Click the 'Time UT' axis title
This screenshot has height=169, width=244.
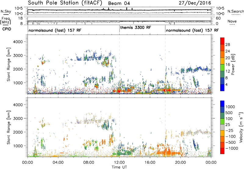point(119,167)
